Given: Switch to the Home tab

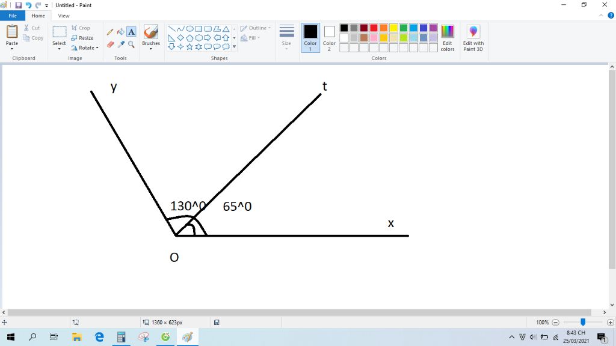Looking at the screenshot, I should (38, 16).
